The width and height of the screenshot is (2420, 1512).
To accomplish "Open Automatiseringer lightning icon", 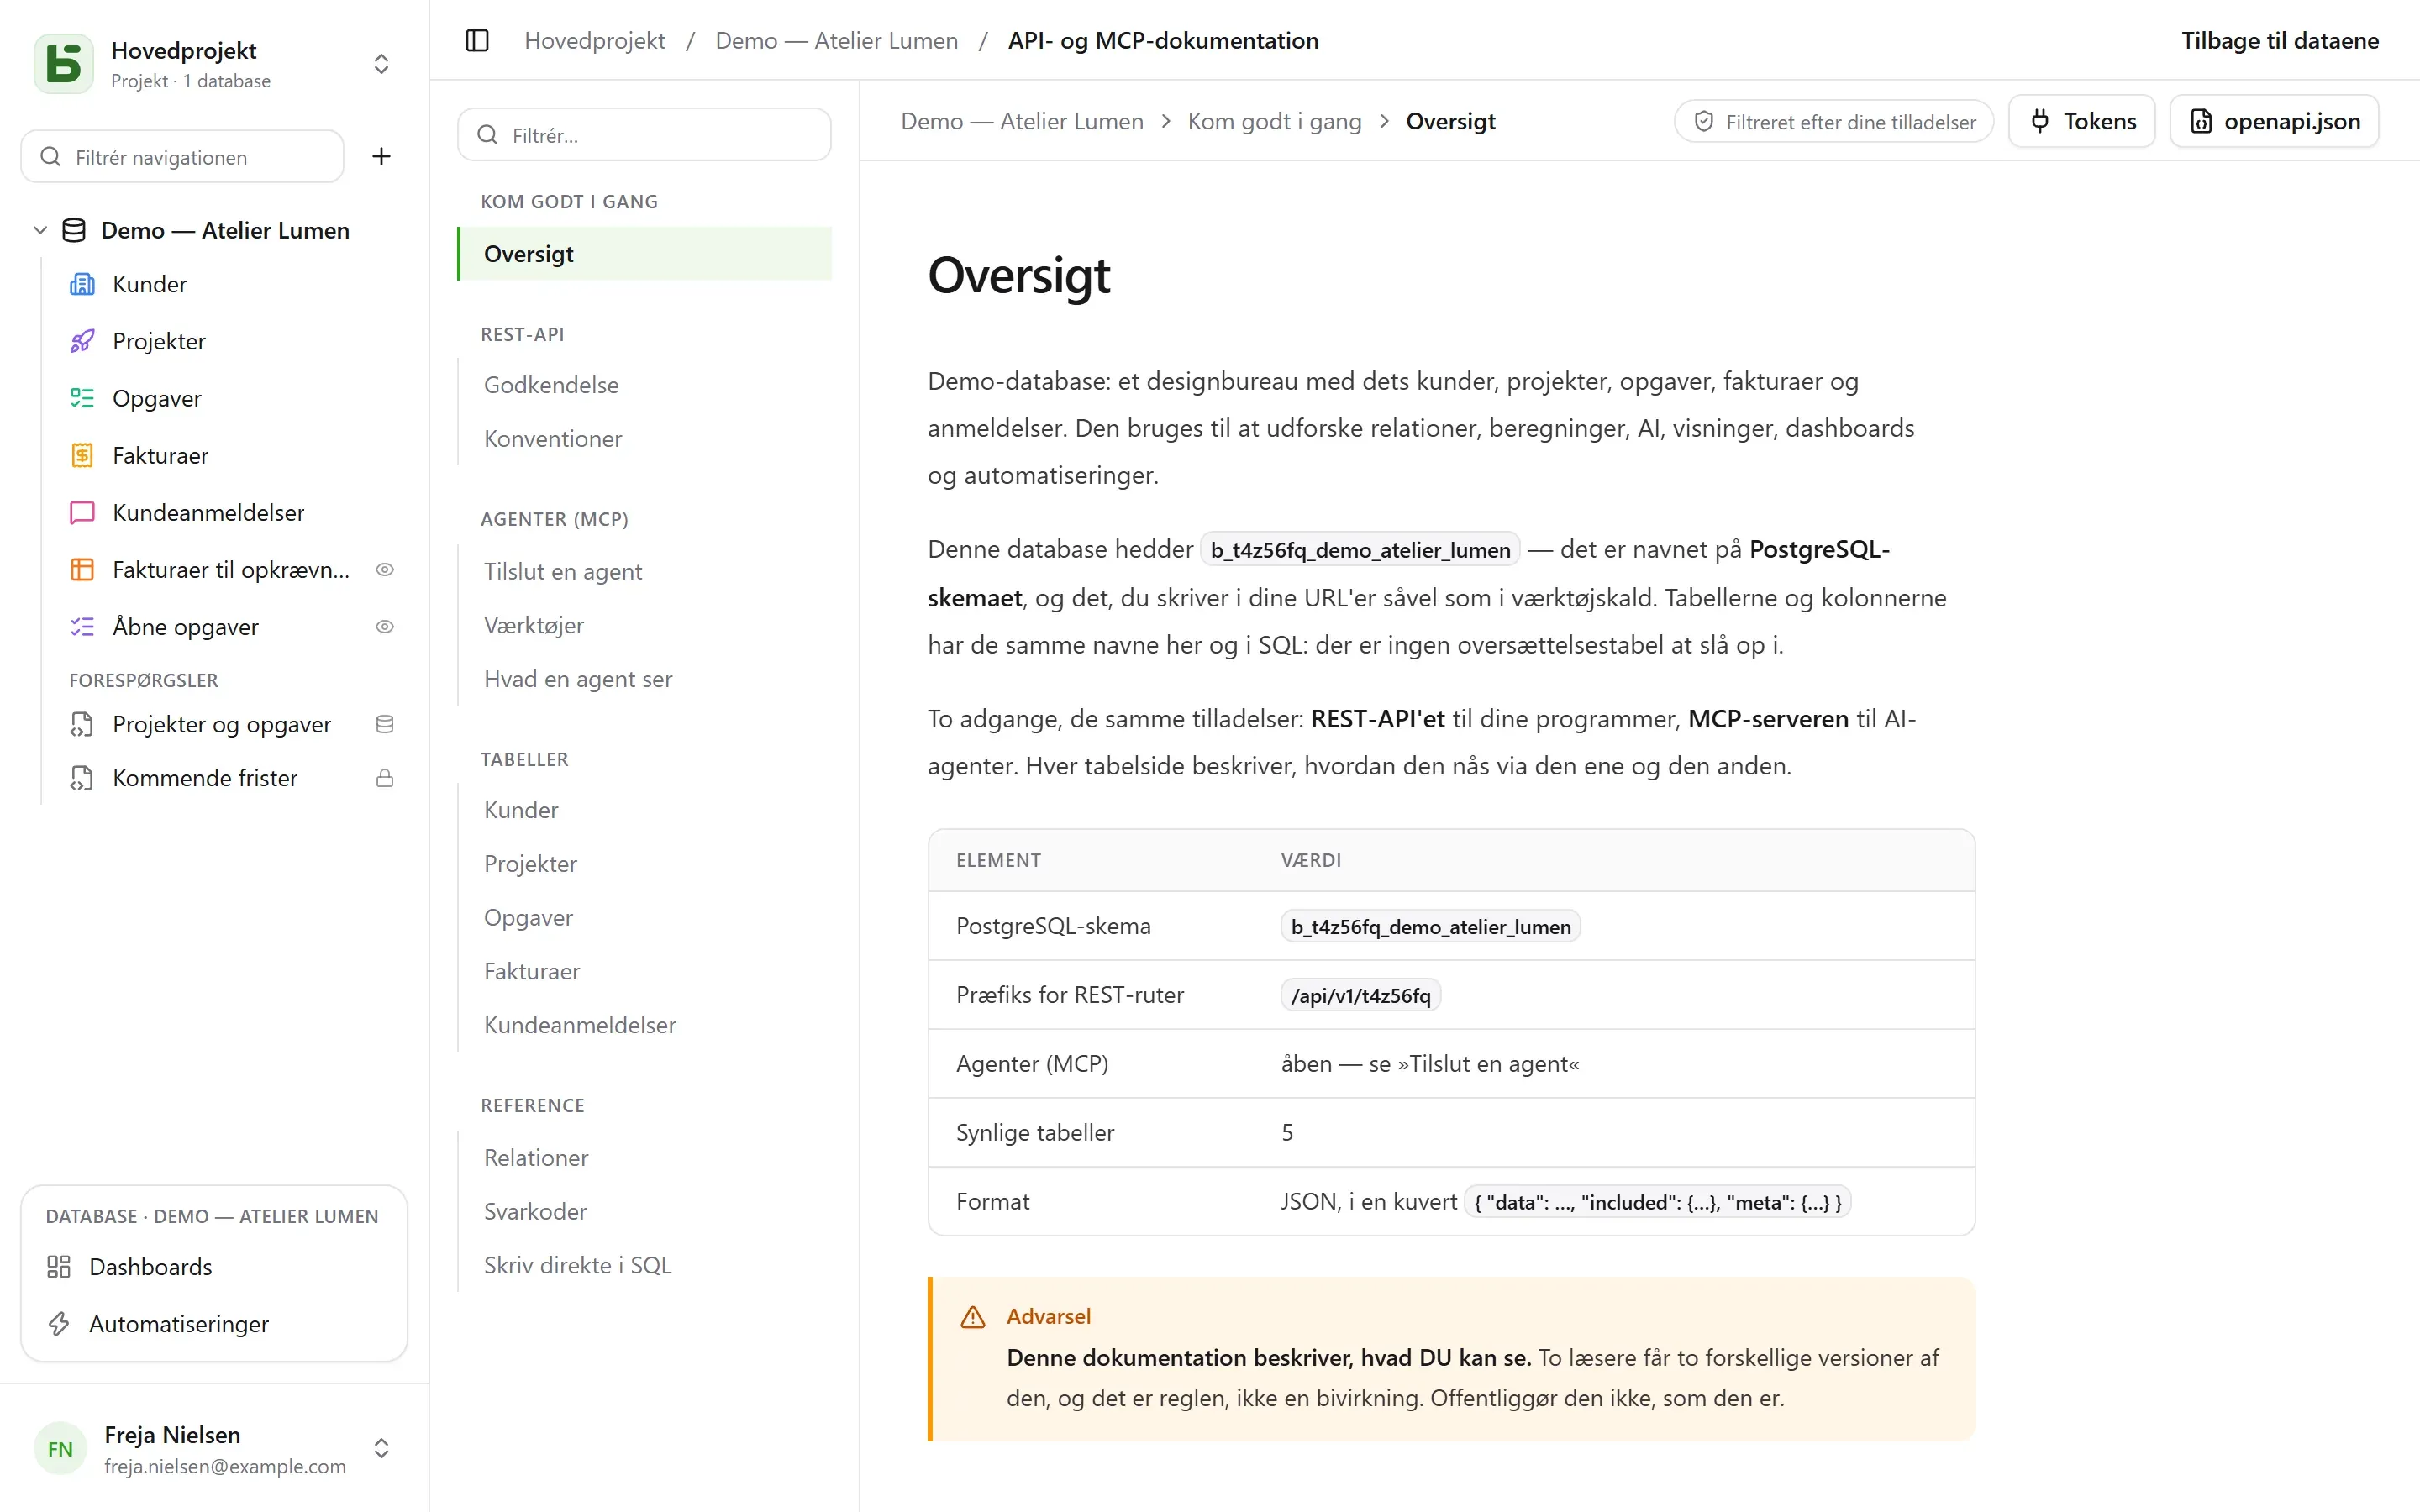I will click(x=59, y=1323).
